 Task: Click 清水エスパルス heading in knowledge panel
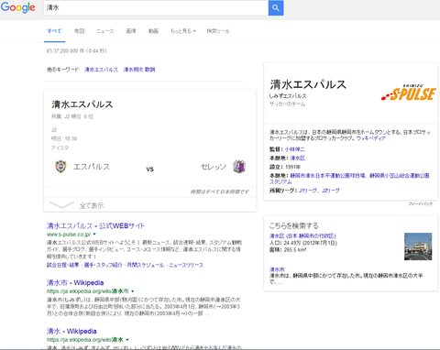[308, 84]
